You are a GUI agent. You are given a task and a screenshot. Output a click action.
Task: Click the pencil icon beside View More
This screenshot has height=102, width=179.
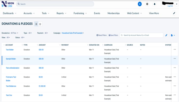(x=174, y=13)
